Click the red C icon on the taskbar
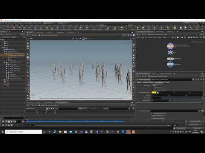205x153 pixels. pos(133,132)
